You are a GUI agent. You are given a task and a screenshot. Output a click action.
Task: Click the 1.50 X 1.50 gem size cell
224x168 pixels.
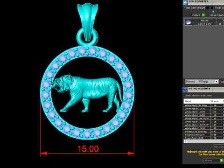[204, 24]
